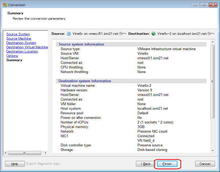Click the summary vertical scrollbar thumb
This screenshot has height=172, width=220.
(212, 81)
